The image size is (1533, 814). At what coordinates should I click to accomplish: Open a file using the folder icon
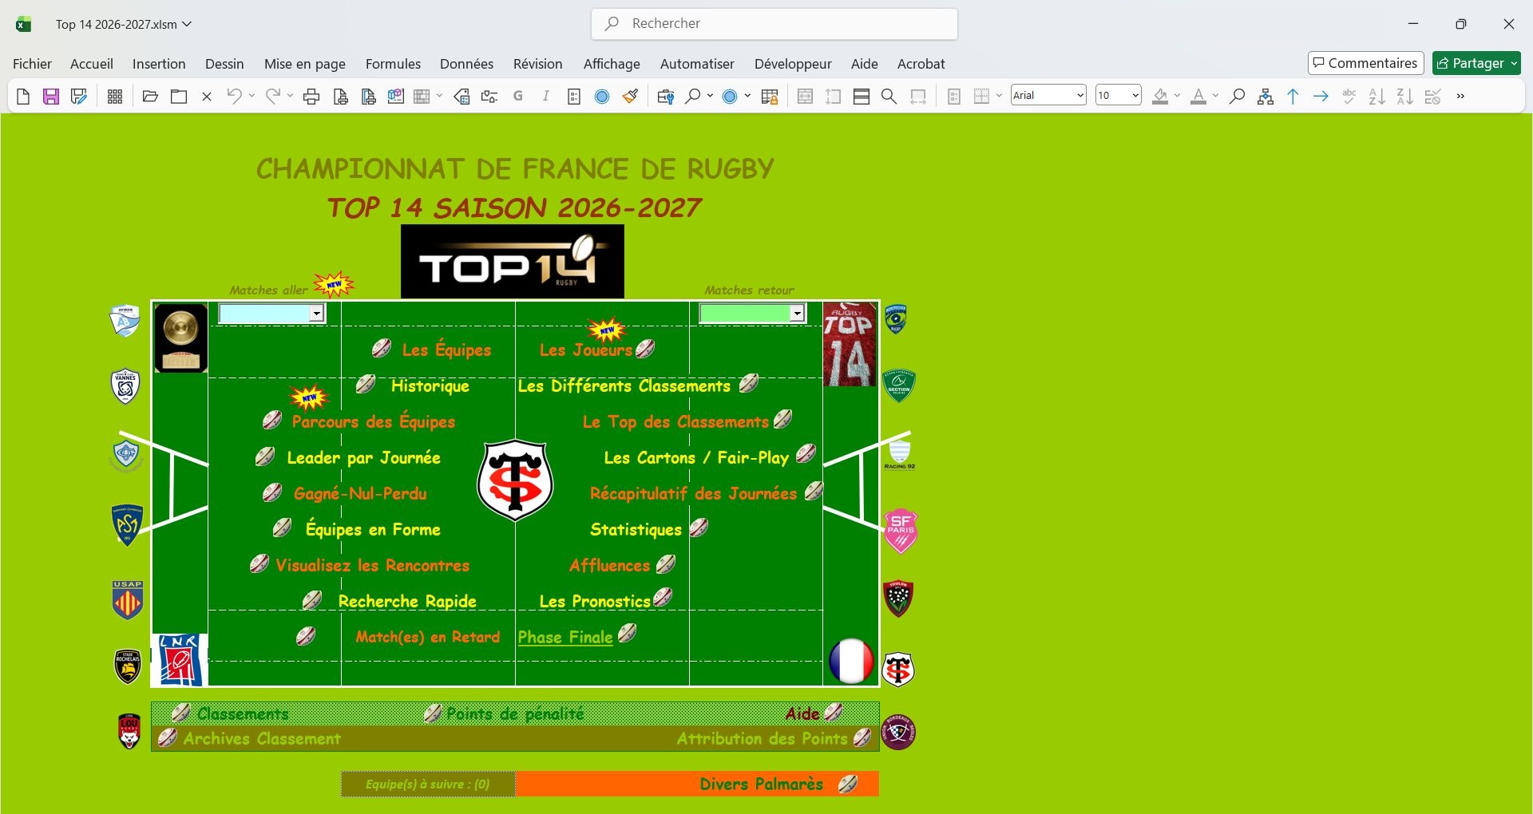click(x=150, y=97)
